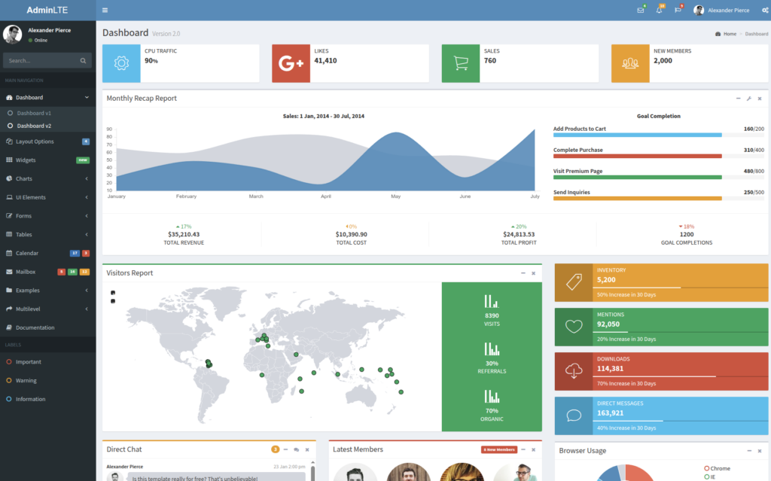The width and height of the screenshot is (771, 481).
Task: Click the Add Products to Cart progress bar
Action: click(x=637, y=135)
